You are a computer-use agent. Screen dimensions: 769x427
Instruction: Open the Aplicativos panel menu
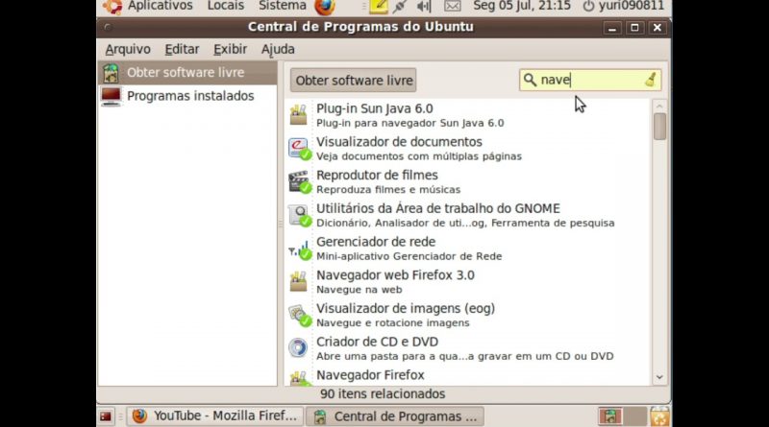coord(161,6)
